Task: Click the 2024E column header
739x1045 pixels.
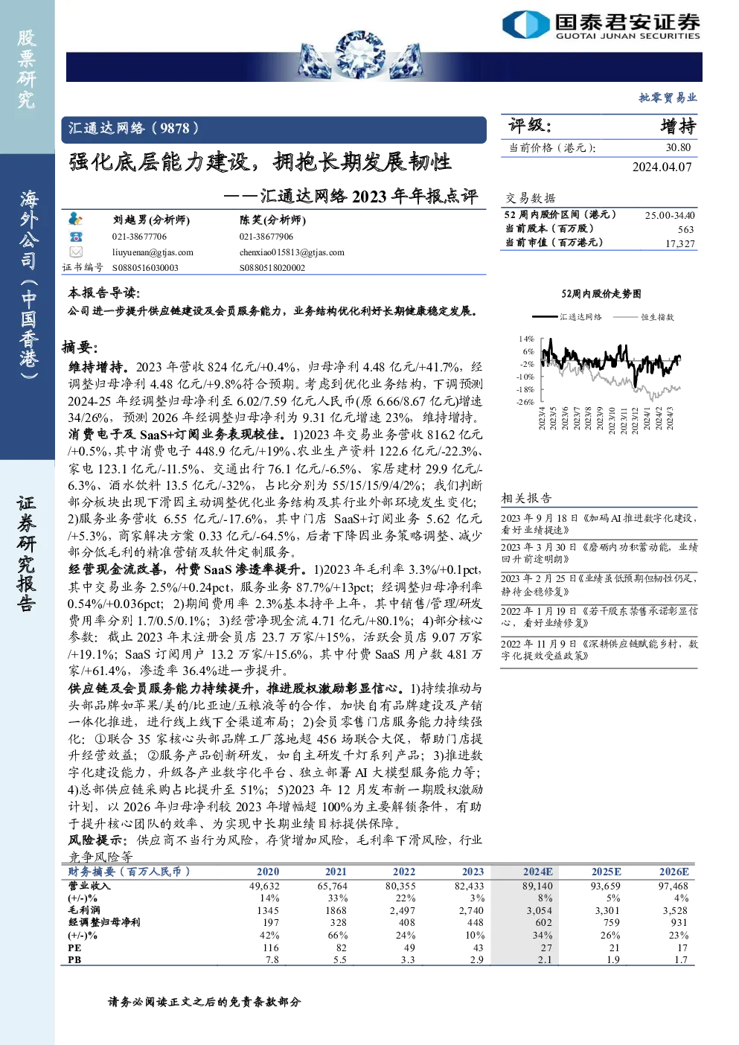Action: coord(537,872)
